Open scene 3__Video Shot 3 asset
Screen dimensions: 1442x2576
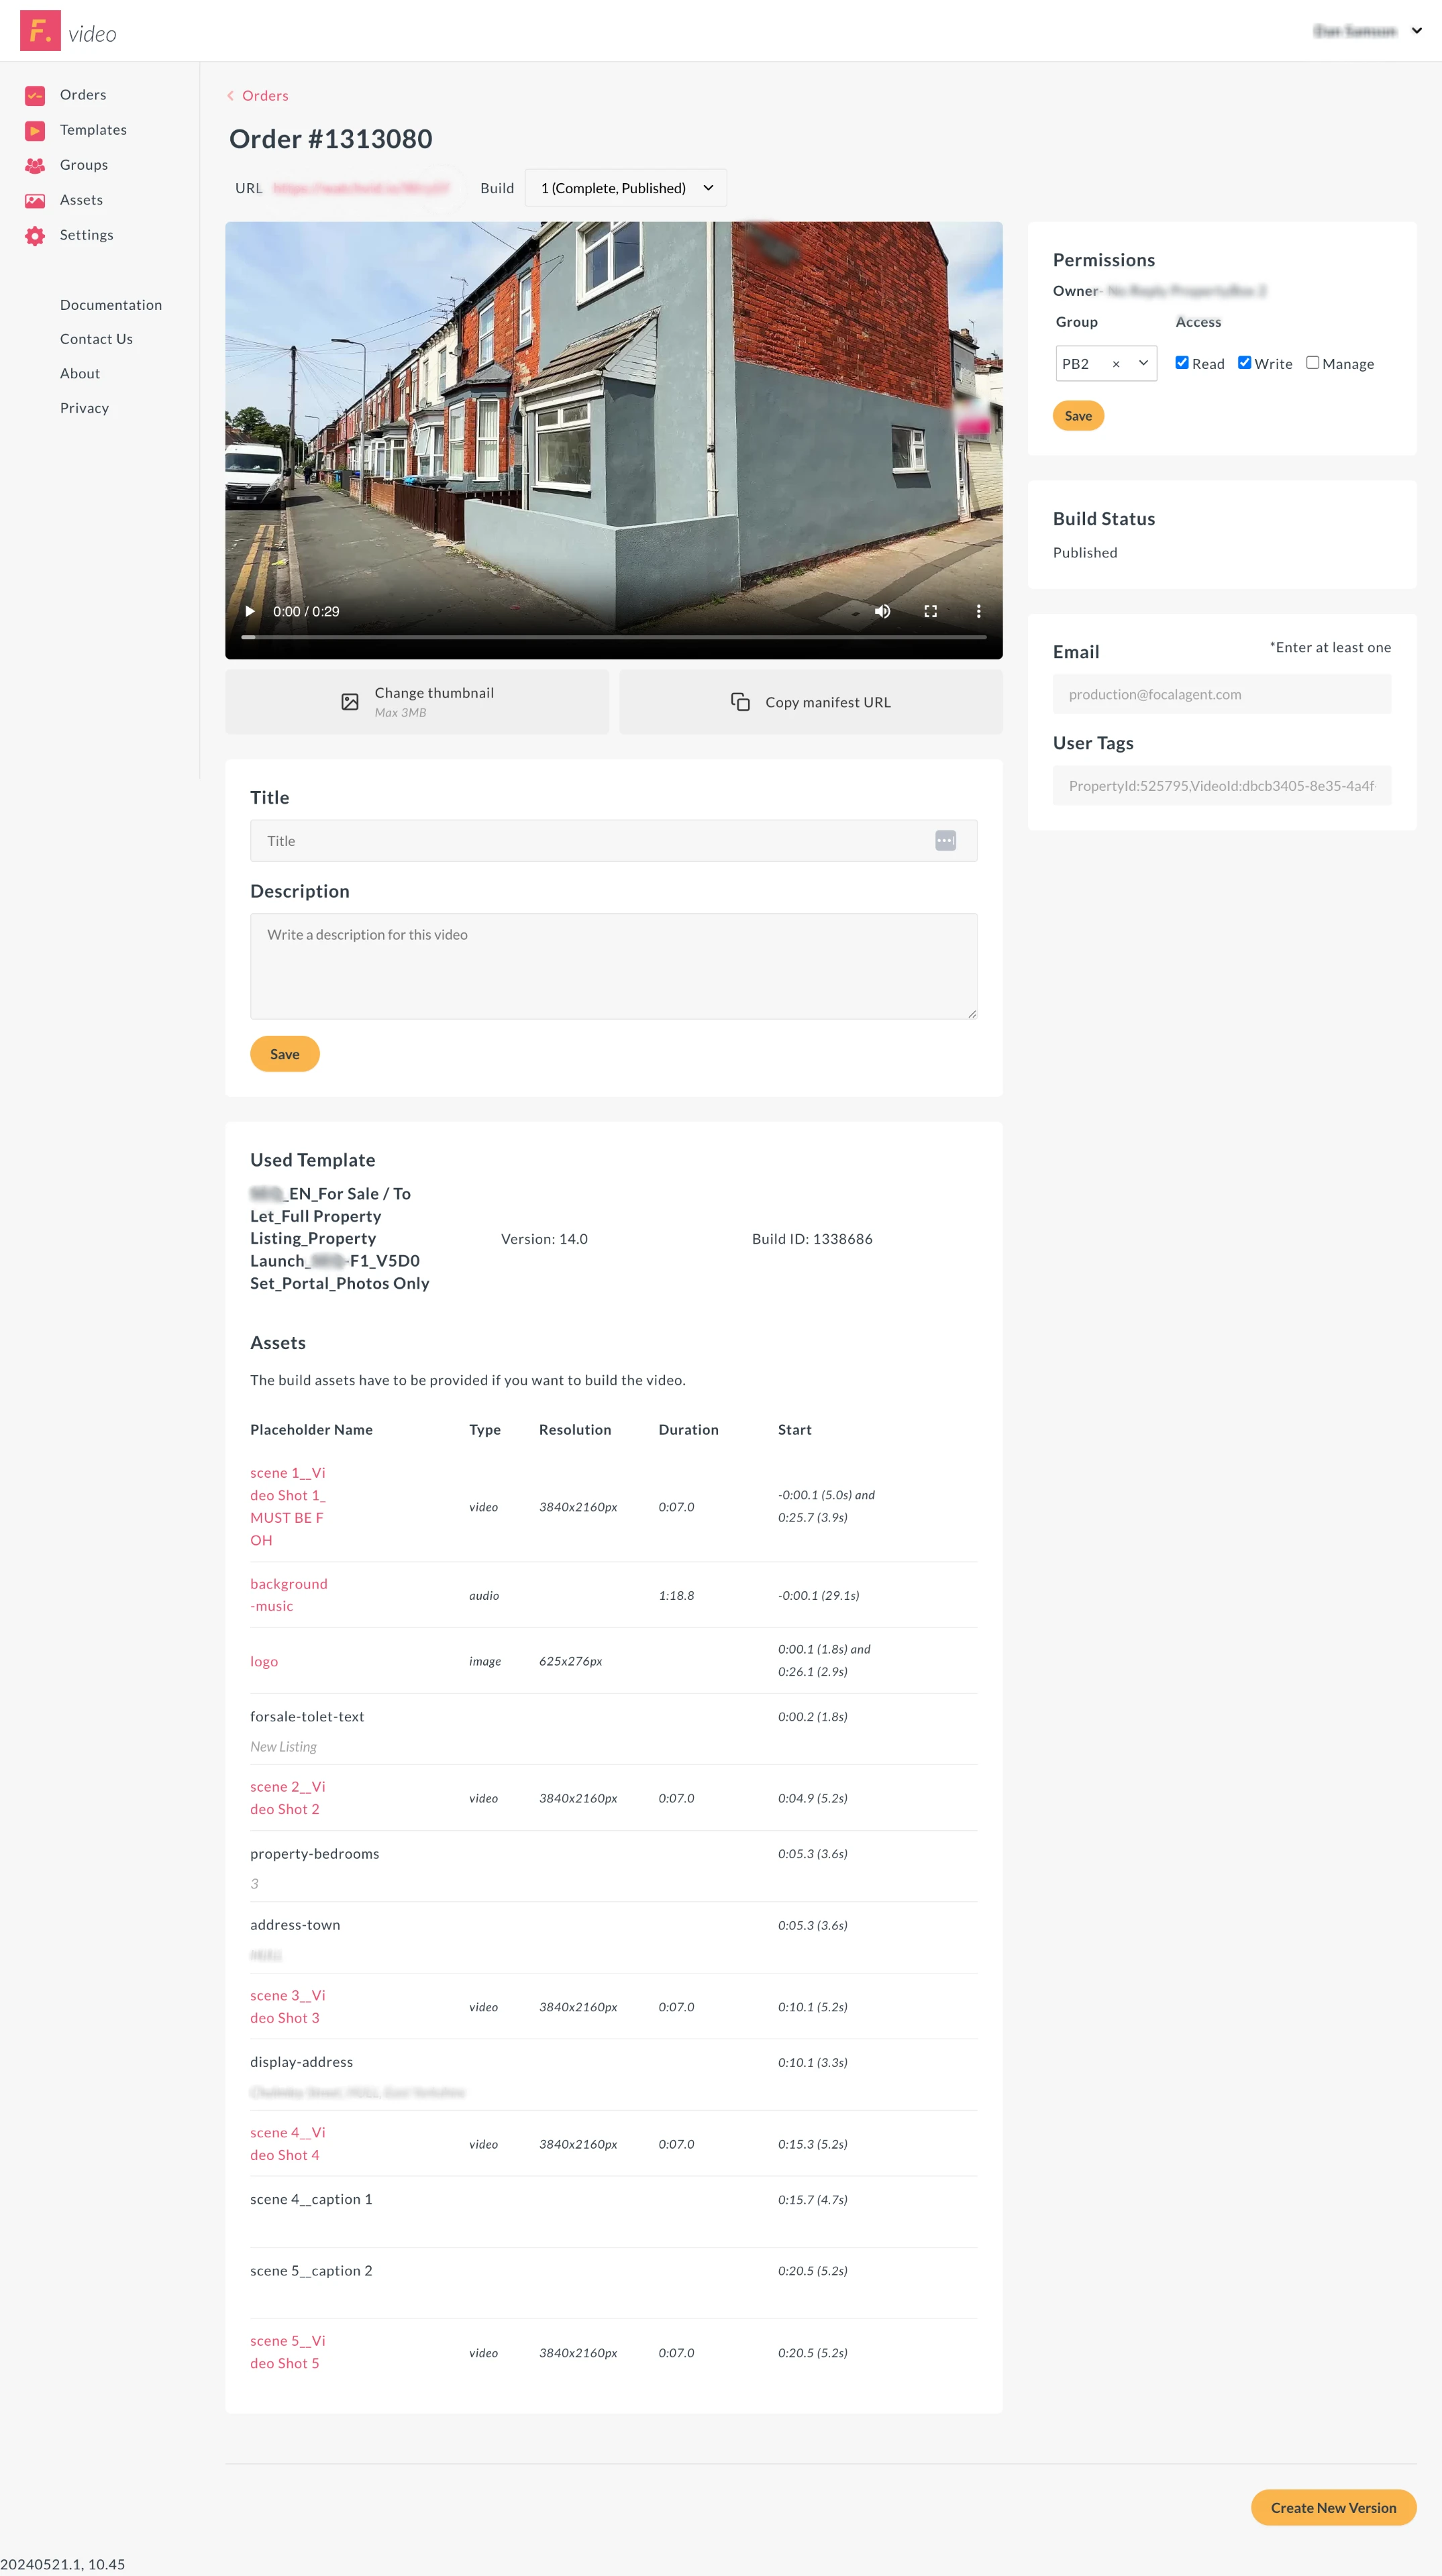tap(288, 2006)
